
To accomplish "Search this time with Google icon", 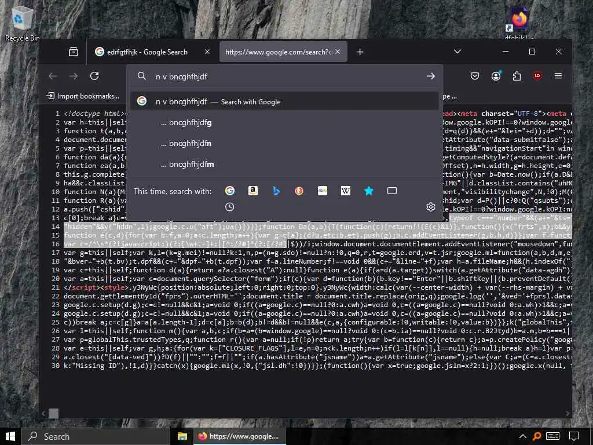I will coord(229,191).
